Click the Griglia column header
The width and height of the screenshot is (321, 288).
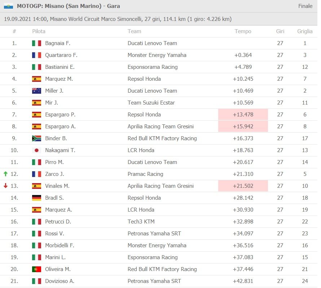tap(305, 31)
